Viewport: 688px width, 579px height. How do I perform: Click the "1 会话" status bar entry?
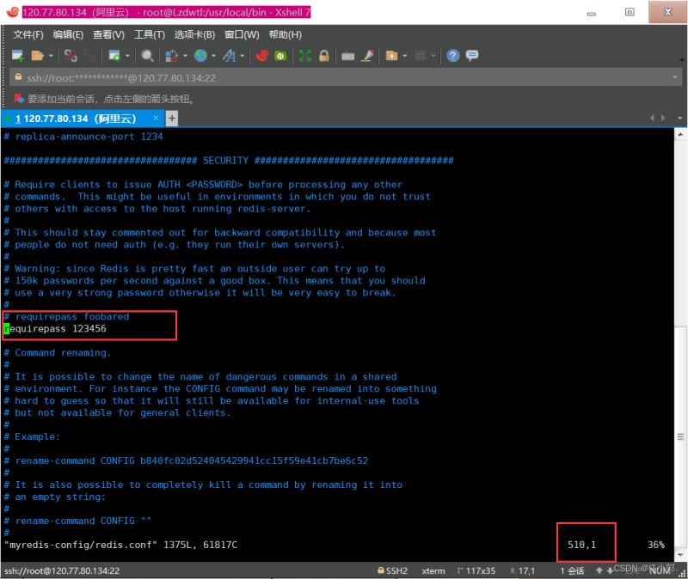coord(572,570)
